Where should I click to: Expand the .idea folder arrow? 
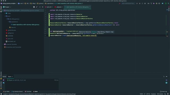click(5, 13)
